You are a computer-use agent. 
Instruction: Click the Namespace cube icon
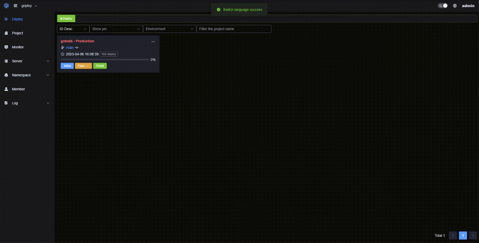[6, 75]
